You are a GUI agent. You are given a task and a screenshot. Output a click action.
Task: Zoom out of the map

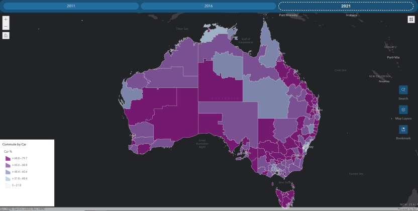(6, 27)
